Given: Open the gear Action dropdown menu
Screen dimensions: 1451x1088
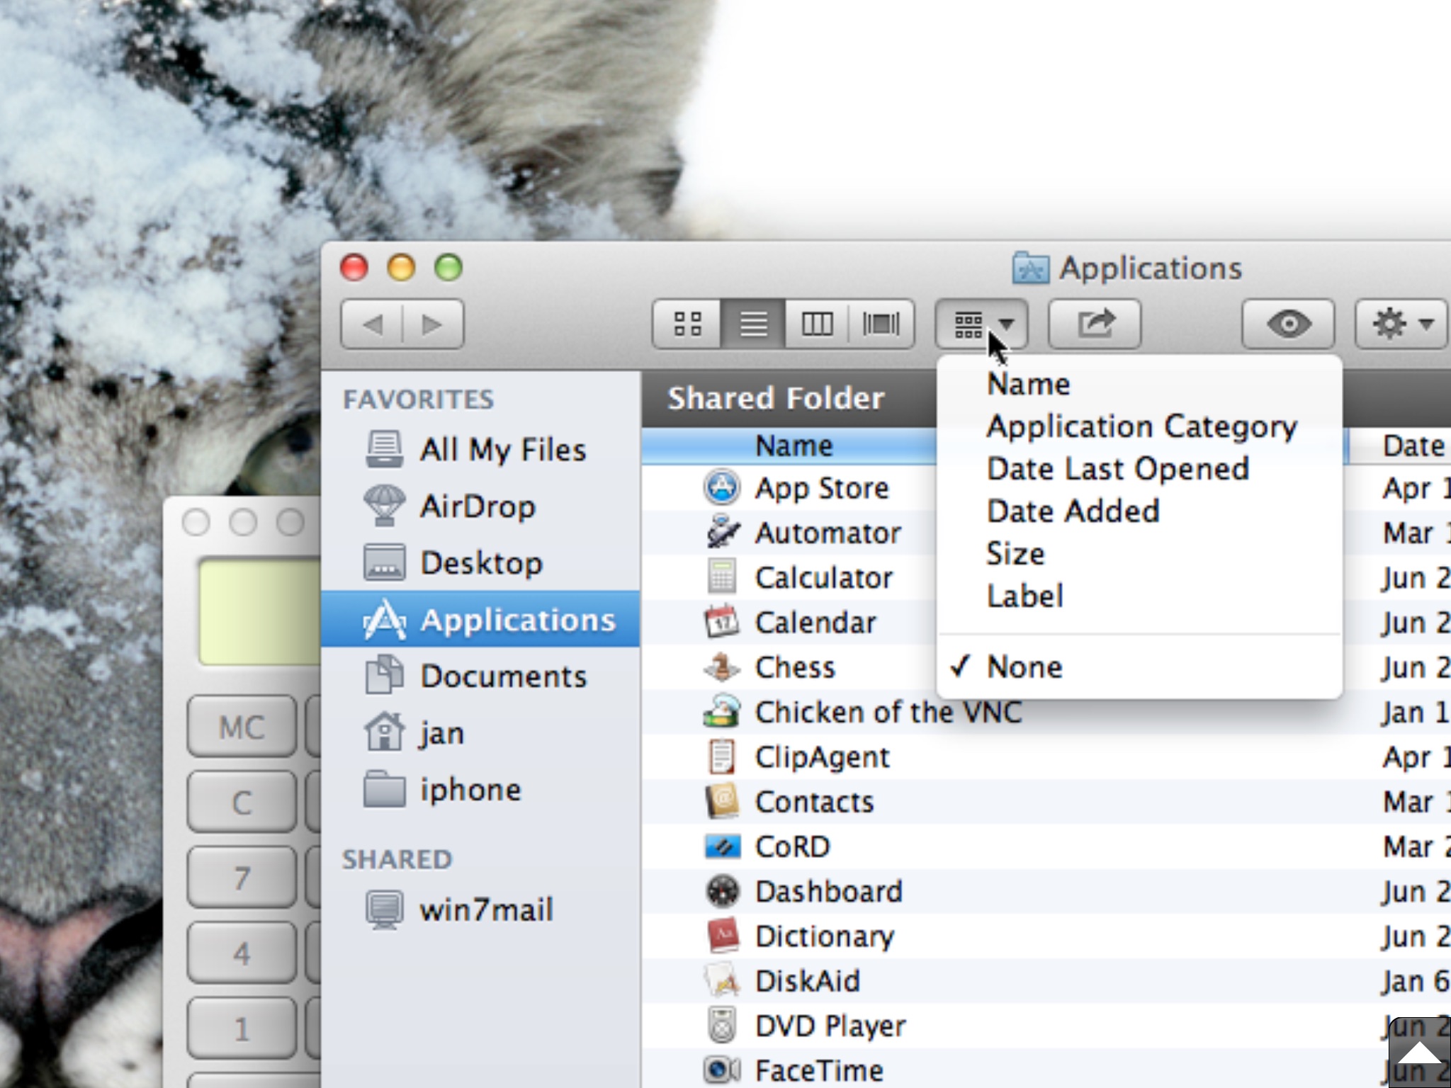Looking at the screenshot, I should 1401,324.
